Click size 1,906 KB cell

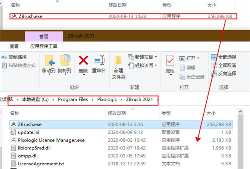click(x=222, y=148)
